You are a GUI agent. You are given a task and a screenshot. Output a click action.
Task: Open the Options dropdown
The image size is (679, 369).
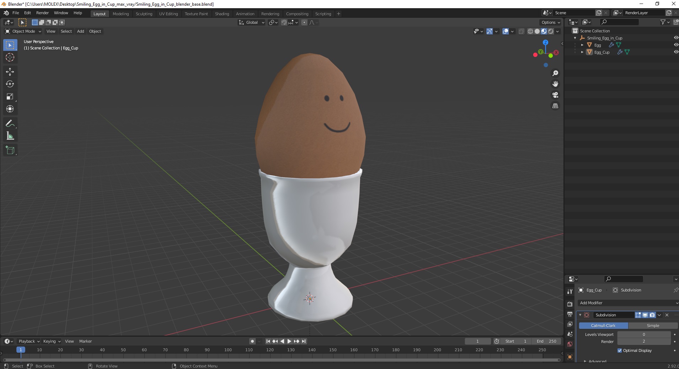point(551,22)
